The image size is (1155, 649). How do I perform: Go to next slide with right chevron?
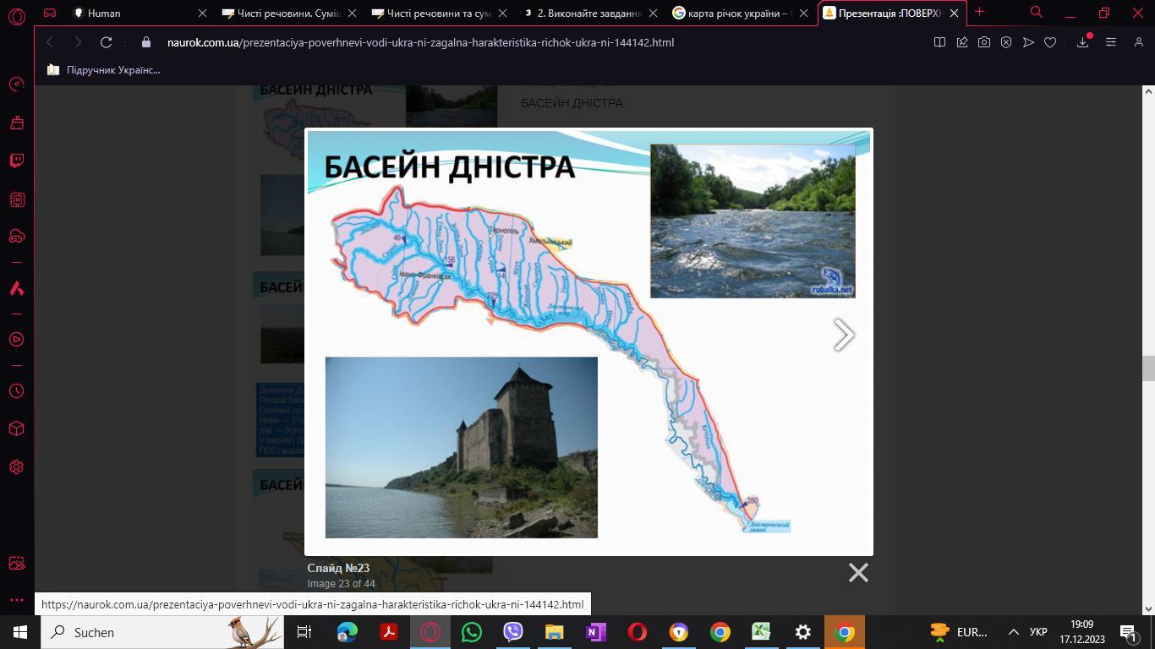(x=844, y=335)
